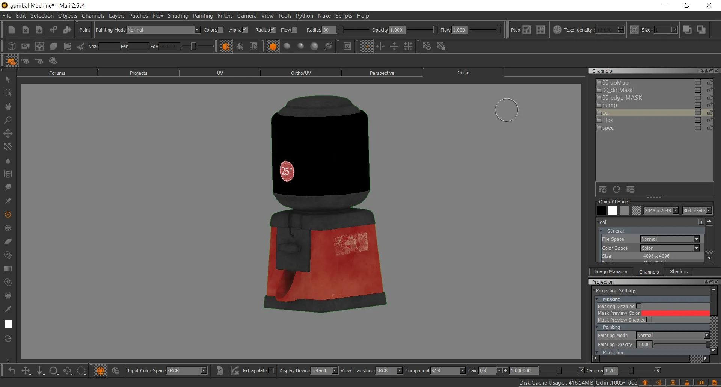Open the Painting Mode dropdown in top toolbar
Image resolution: width=721 pixels, height=387 pixels.
[x=163, y=30]
